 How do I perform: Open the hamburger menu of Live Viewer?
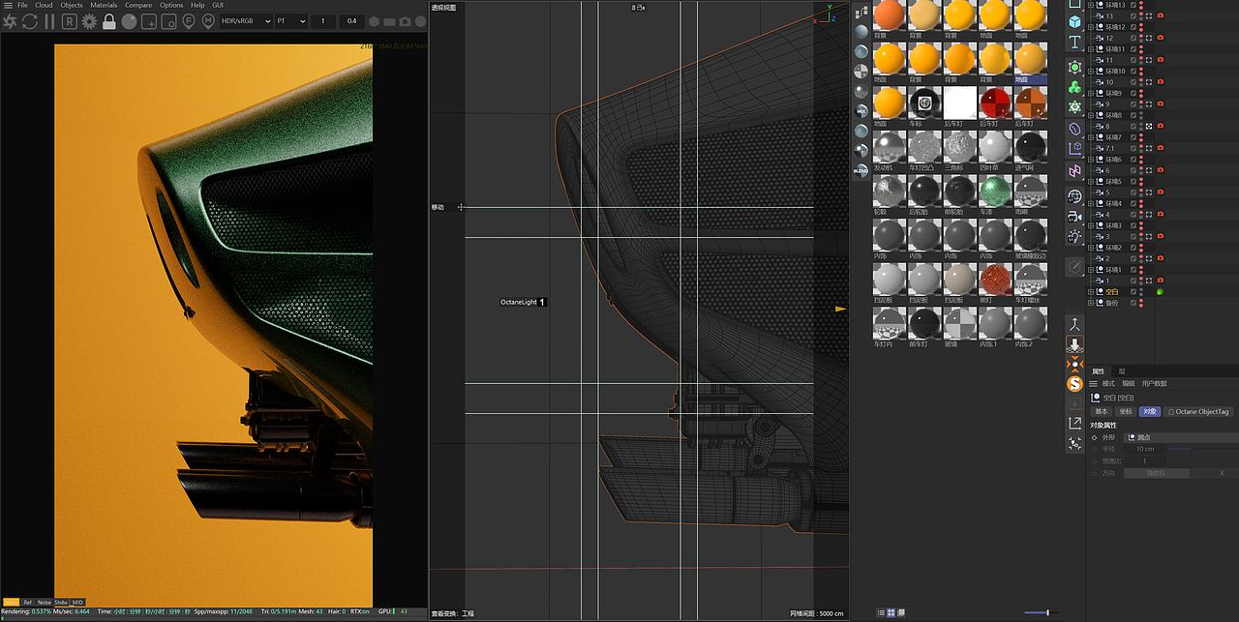(x=7, y=5)
